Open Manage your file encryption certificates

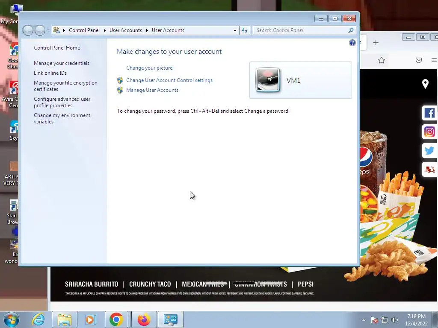[x=65, y=86]
